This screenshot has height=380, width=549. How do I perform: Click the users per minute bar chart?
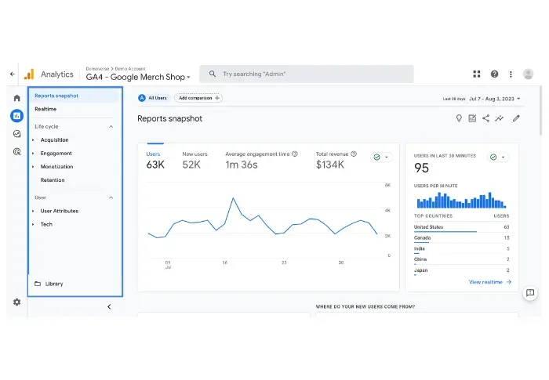pos(461,200)
